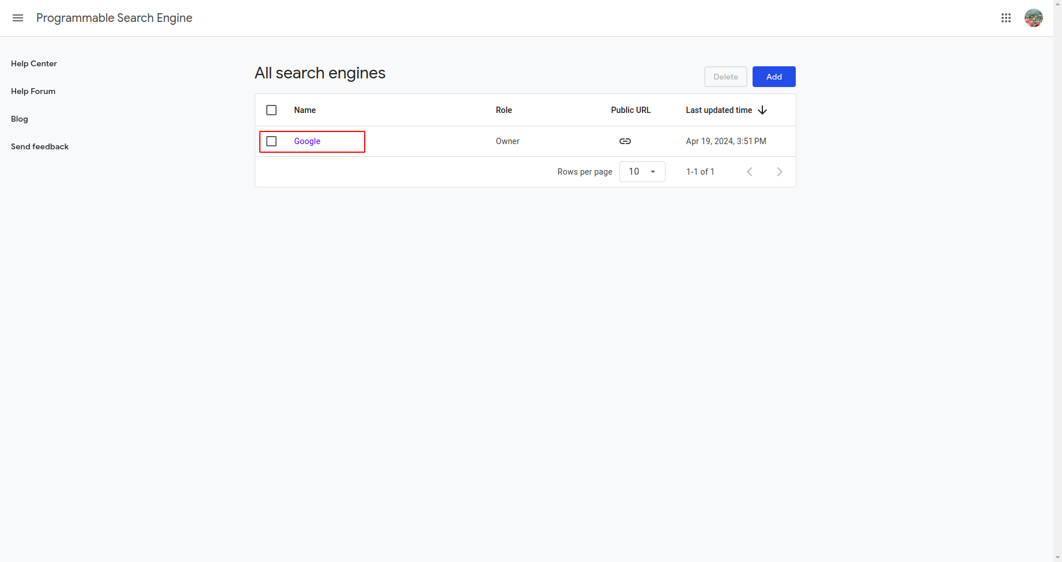
Task: Open the hamburger main menu
Action: (18, 18)
